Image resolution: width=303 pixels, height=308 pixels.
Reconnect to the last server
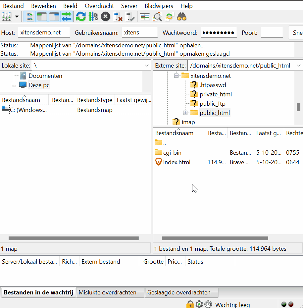[130, 17]
